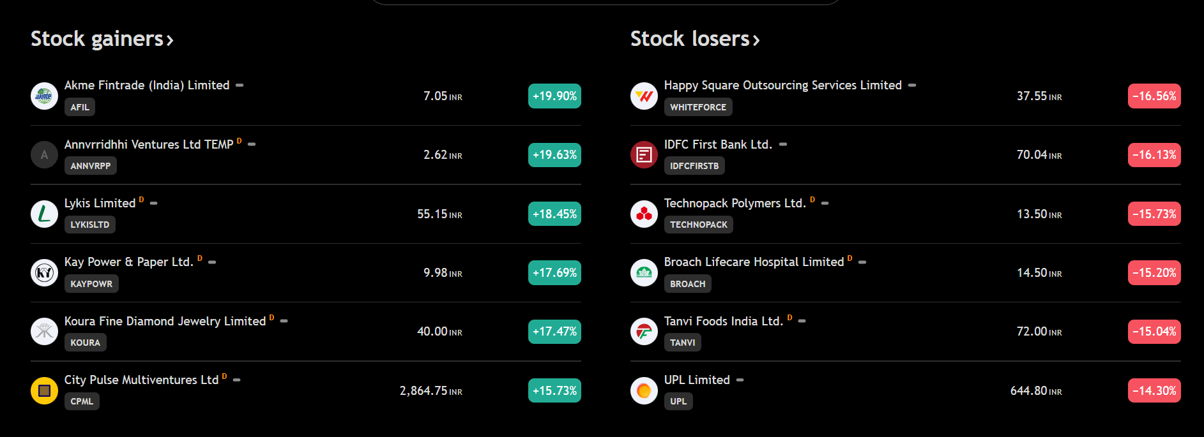Open Koura Fine Diamond Jewelry Limited link
Viewport: 1204px width, 437px height.
coord(165,321)
